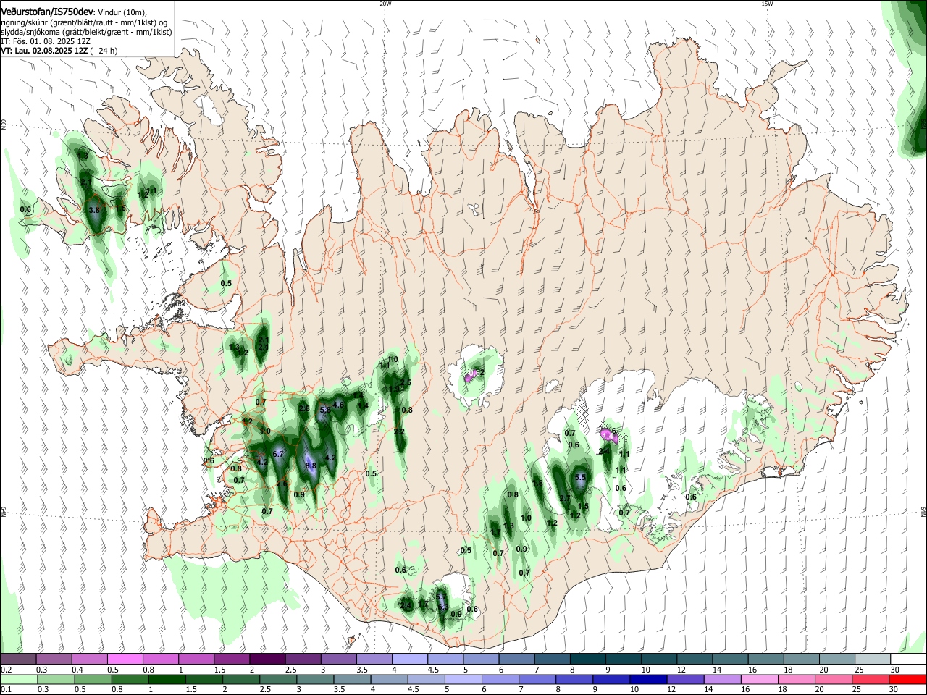Select the rain legend swatch between 25 and 30

(873, 679)
